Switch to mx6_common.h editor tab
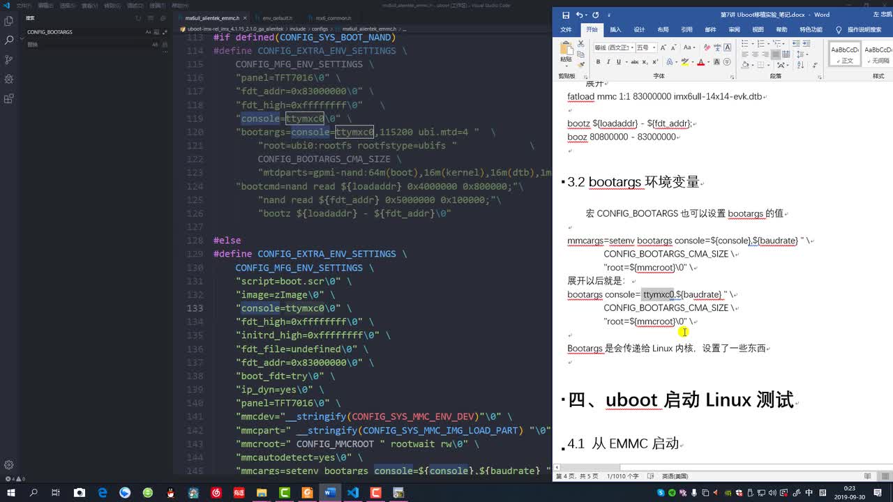 point(333,18)
